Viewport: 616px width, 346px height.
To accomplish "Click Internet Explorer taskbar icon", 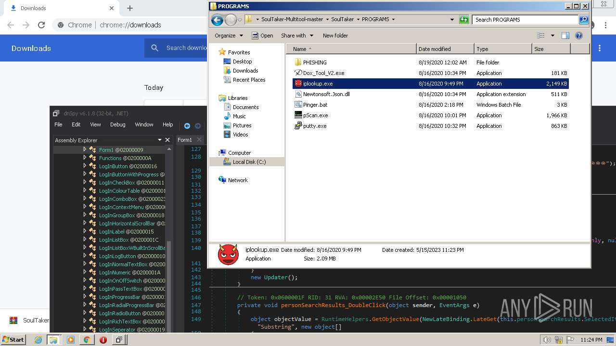I will point(38,340).
